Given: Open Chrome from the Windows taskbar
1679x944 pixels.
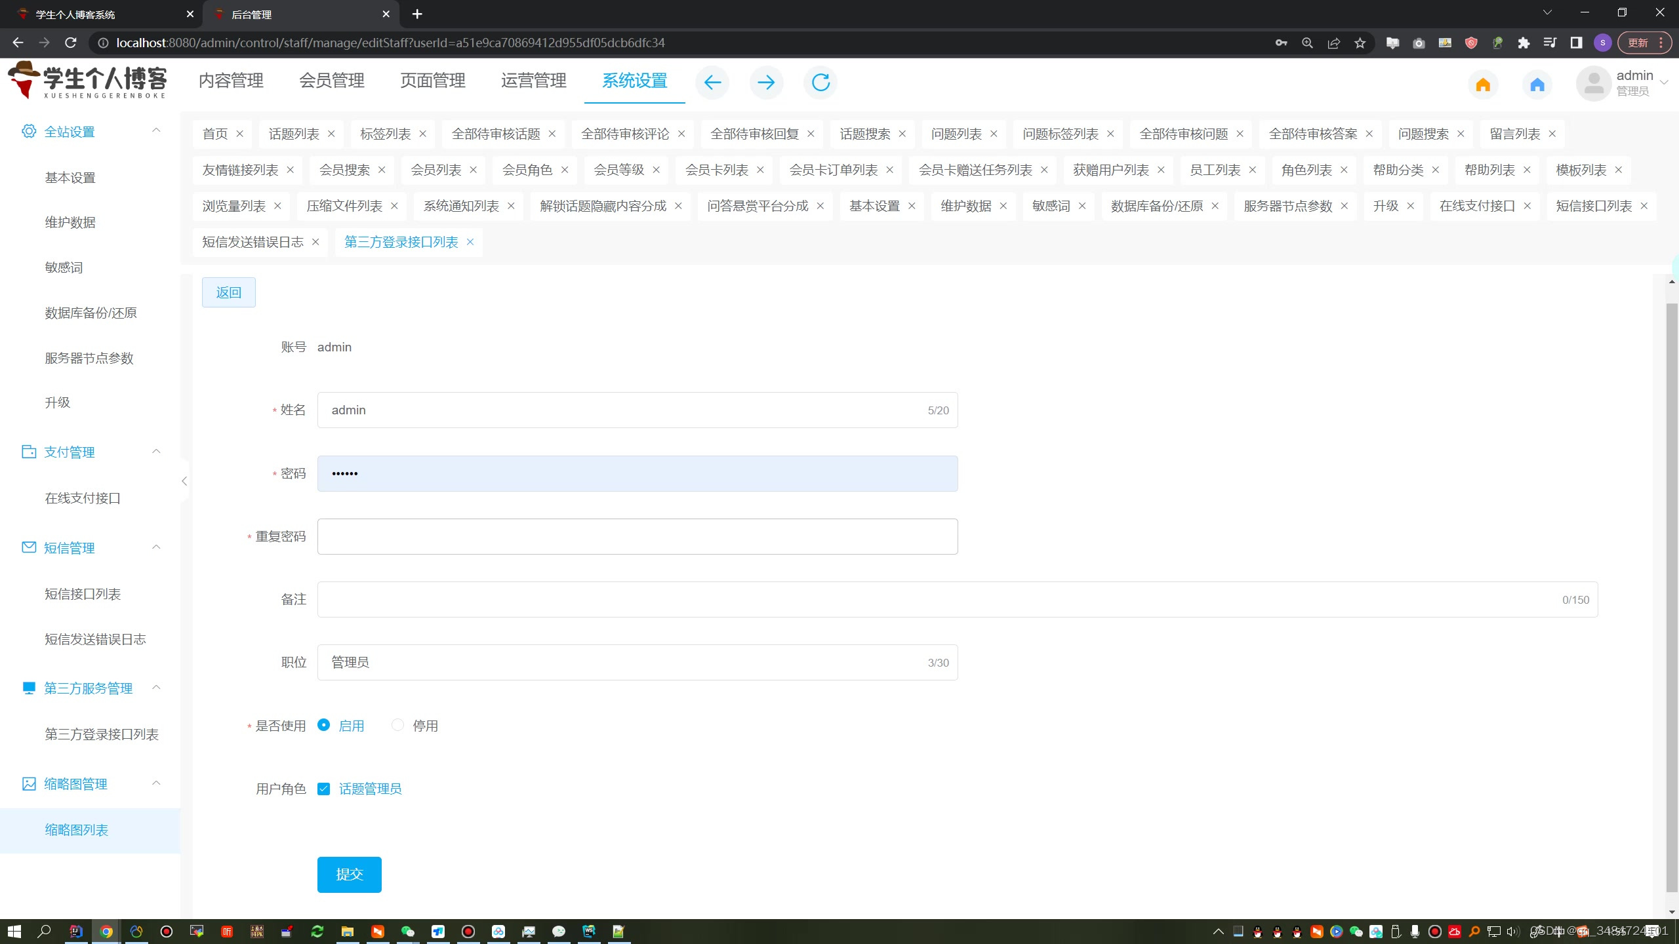Looking at the screenshot, I should [x=106, y=932].
